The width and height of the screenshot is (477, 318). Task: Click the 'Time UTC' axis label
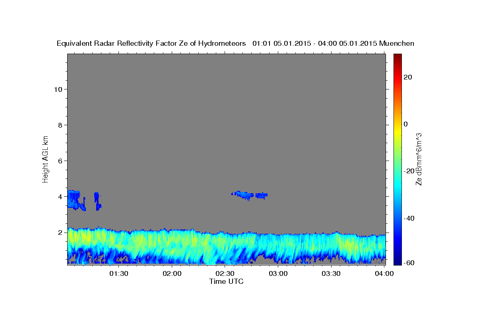[x=226, y=281]
